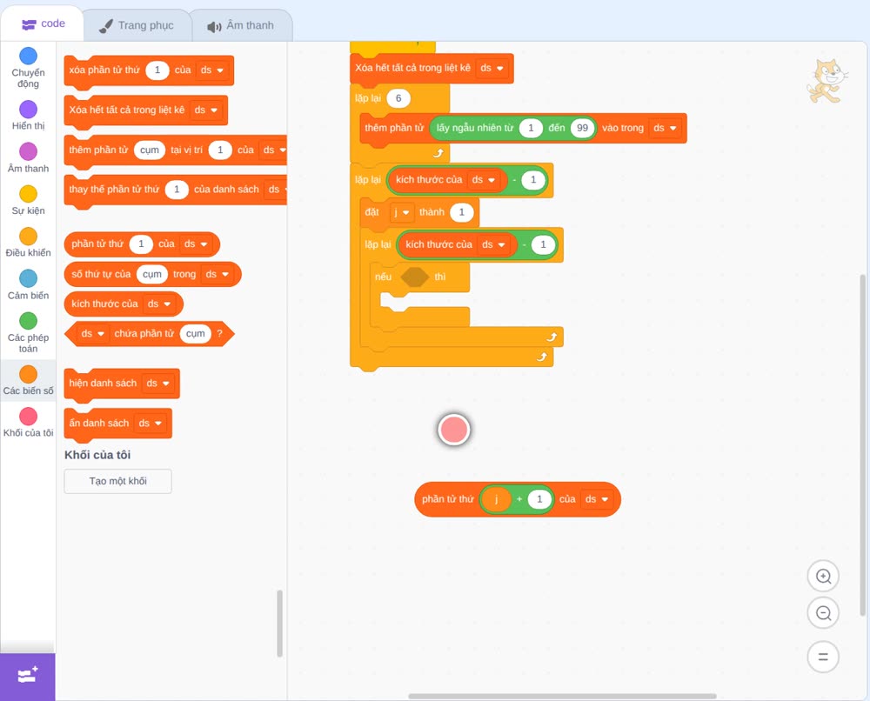This screenshot has width=870, height=701.
Task: Zoom out of the workspace
Action: 823,613
